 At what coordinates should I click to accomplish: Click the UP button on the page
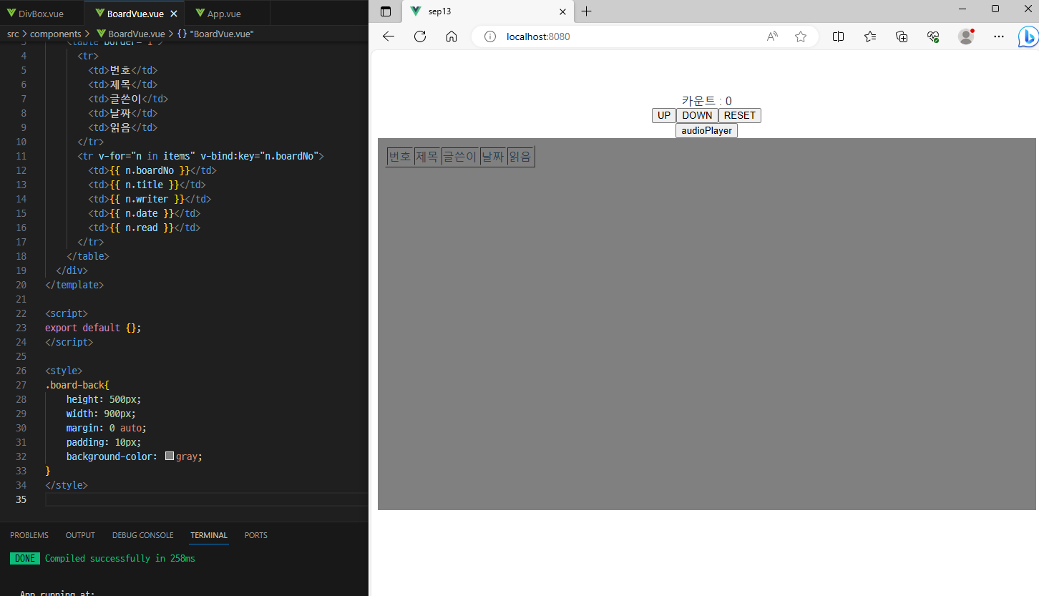(664, 115)
